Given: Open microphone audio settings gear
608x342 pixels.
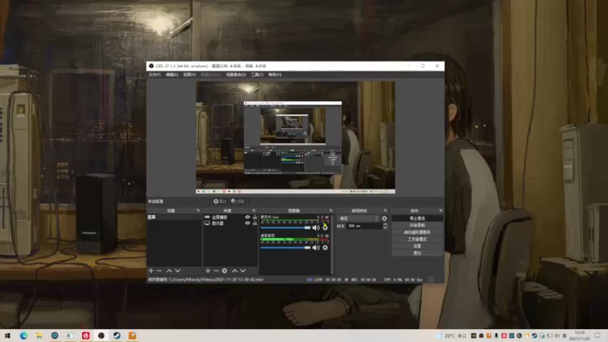Looking at the screenshot, I should click(325, 227).
